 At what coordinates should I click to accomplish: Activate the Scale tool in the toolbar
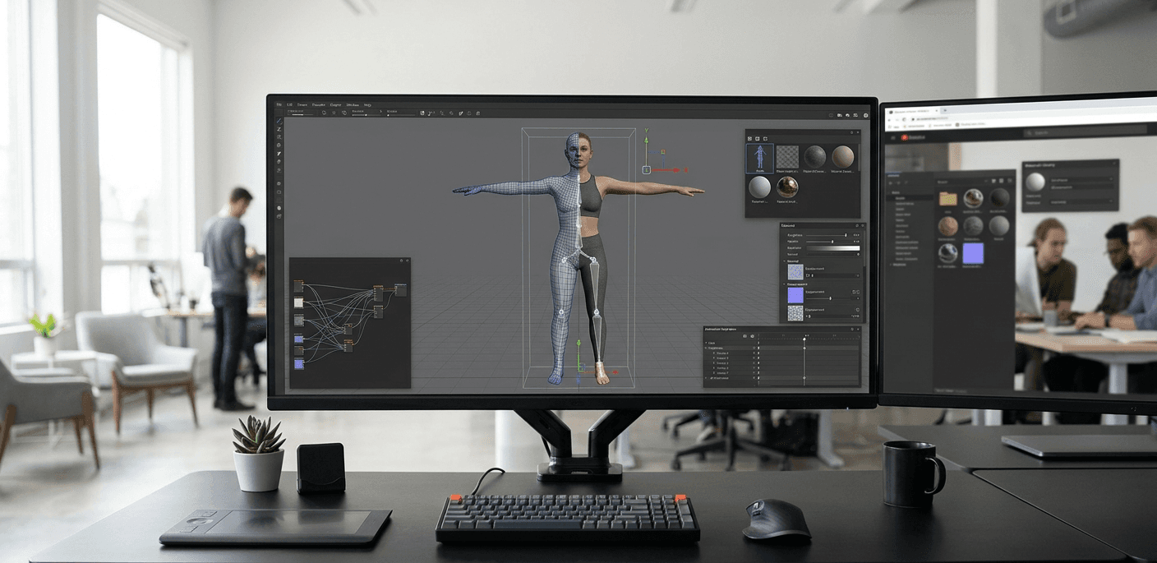(279, 145)
